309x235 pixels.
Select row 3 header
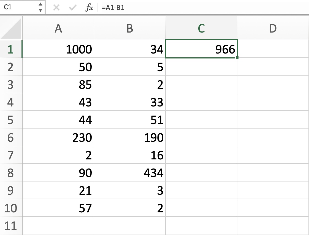(11, 84)
